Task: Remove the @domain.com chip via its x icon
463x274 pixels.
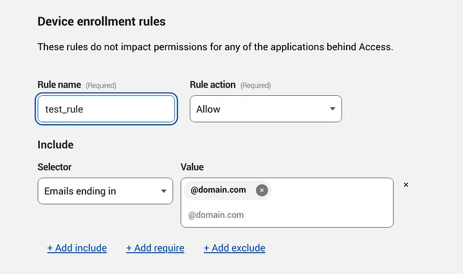Action: tap(262, 190)
